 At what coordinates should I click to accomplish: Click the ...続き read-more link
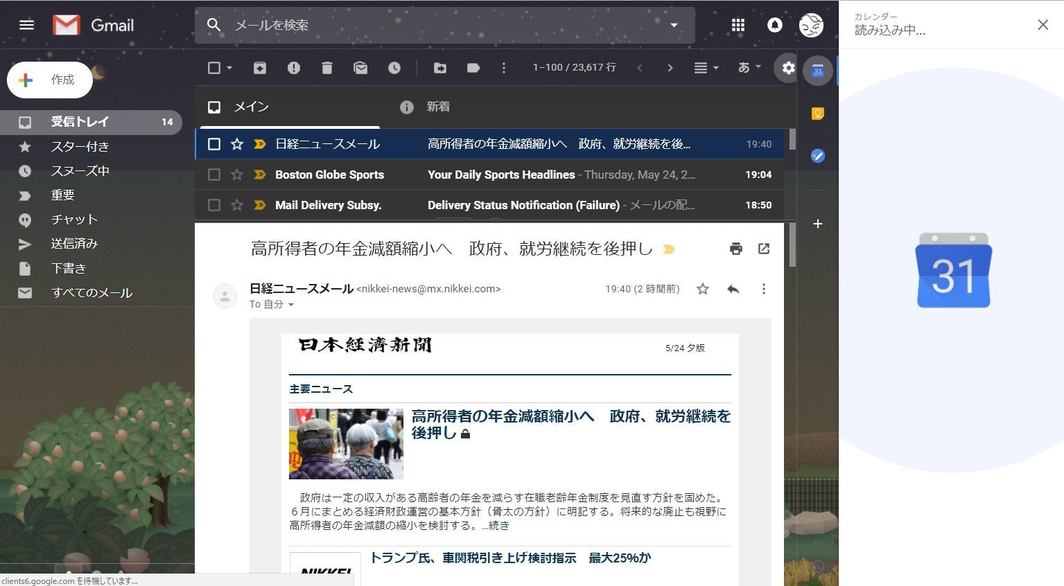click(496, 526)
